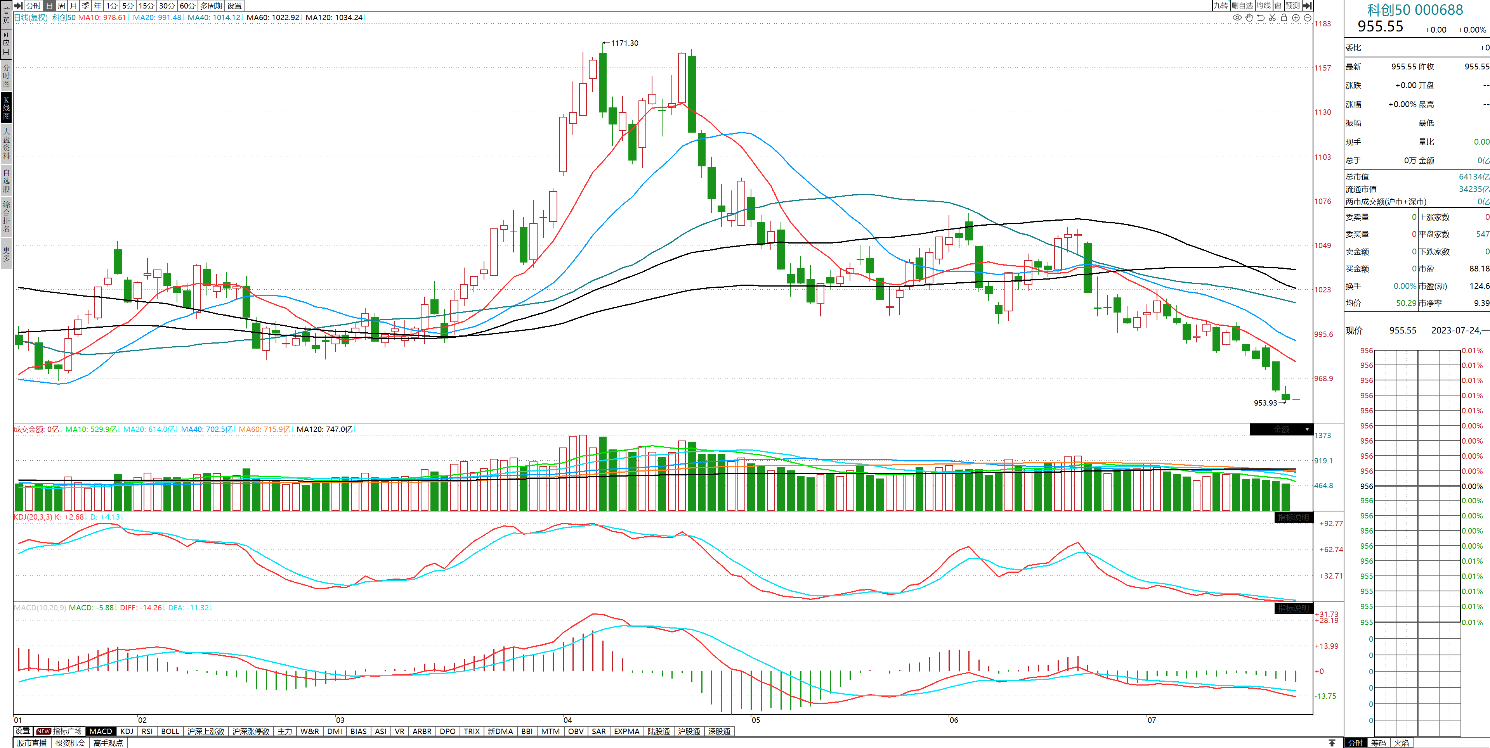Viewport: 1490px width, 748px height.
Task: Switch to the 周 weekly period tab
Action: 61,5
